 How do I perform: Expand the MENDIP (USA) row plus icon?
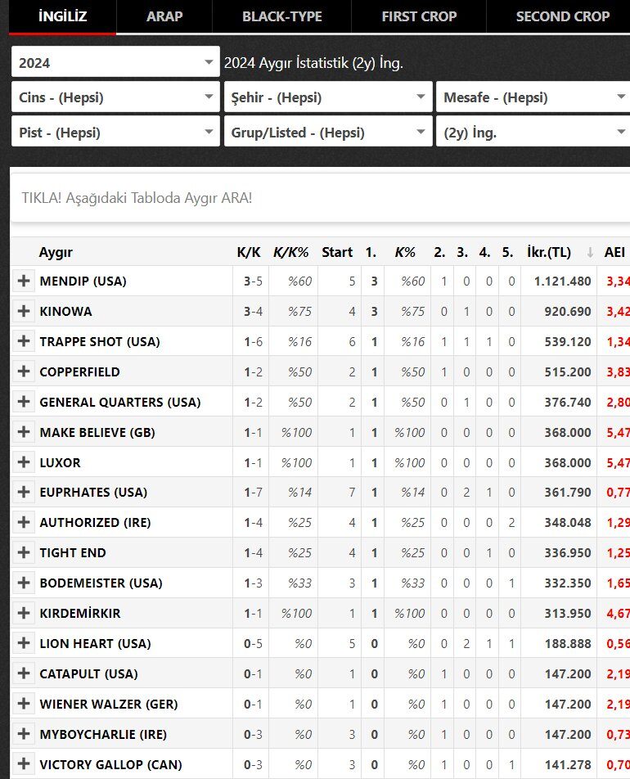24,281
